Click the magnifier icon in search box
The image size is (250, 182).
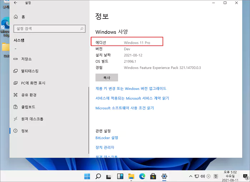point(82,29)
